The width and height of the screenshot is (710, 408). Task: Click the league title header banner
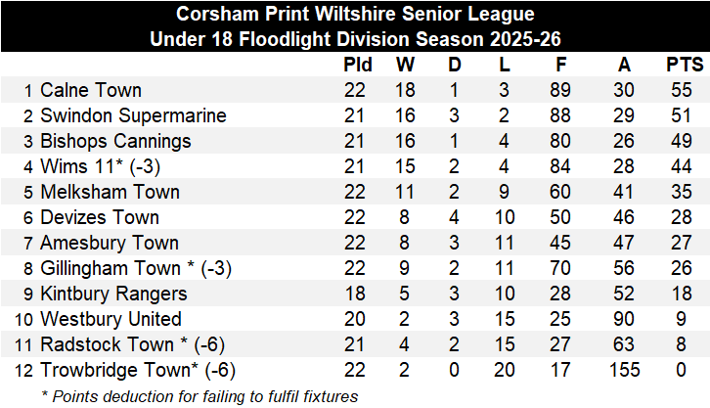coord(355,26)
